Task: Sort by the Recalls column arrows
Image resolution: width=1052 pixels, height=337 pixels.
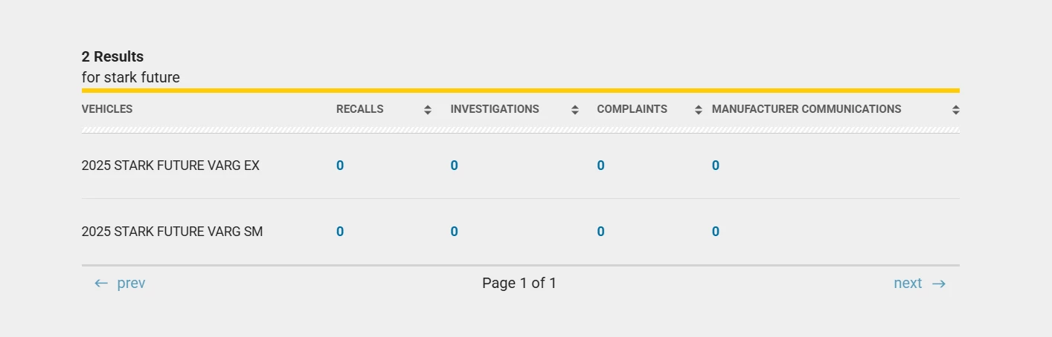Action: coord(428,110)
